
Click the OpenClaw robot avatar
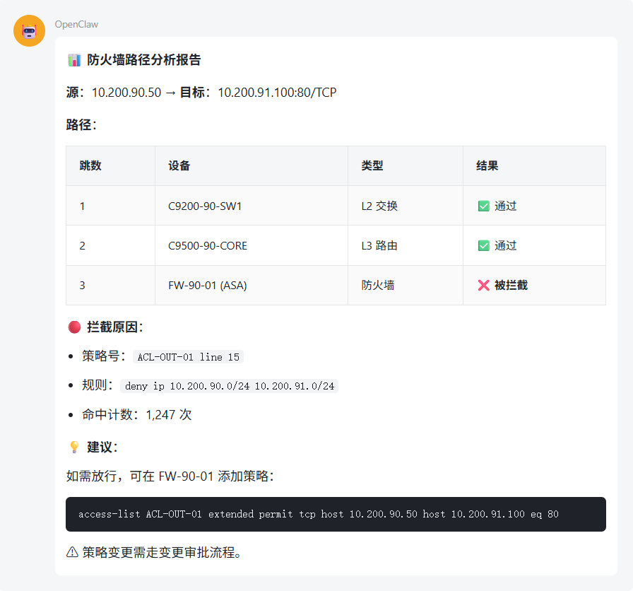(x=30, y=31)
